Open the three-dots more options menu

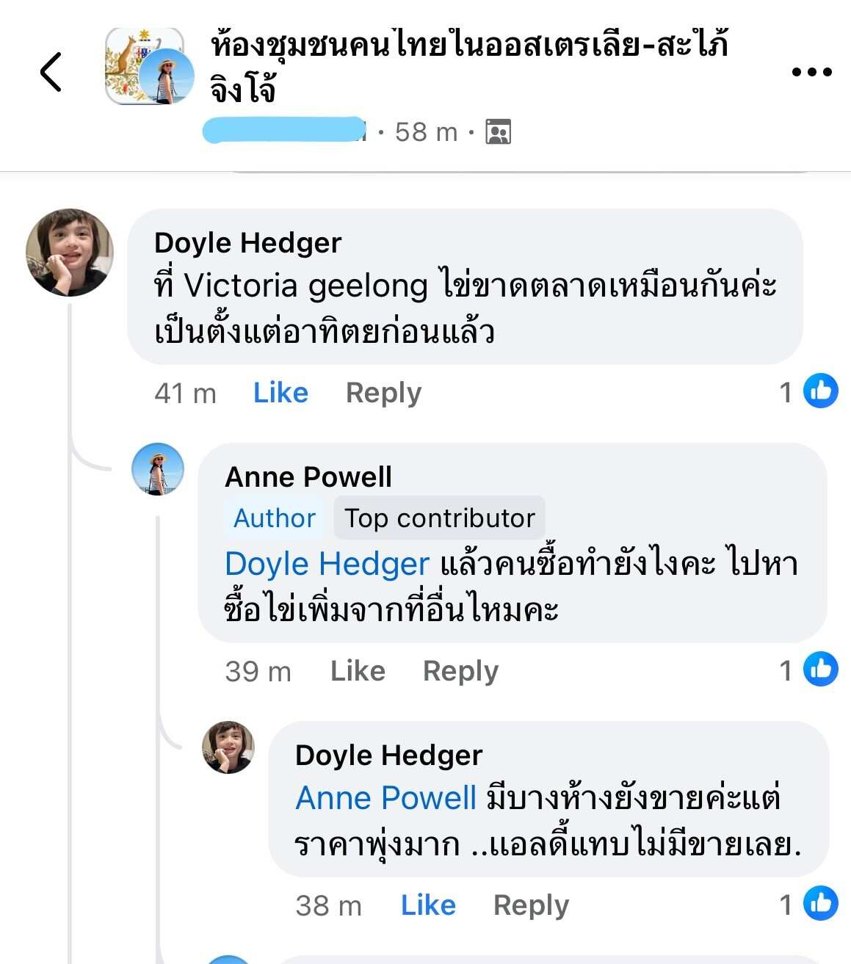point(811,72)
